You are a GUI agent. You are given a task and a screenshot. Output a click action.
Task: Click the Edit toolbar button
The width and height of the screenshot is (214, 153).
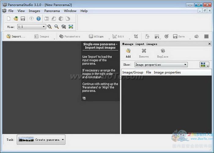pos(118,37)
